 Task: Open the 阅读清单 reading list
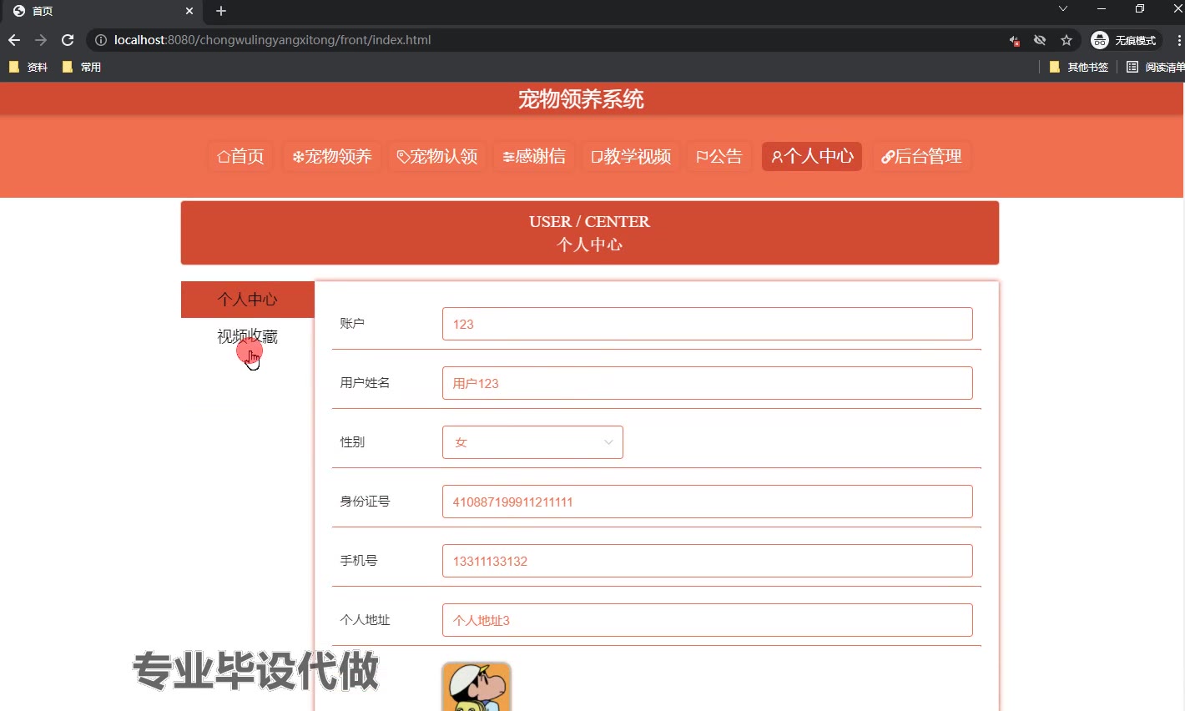1155,67
